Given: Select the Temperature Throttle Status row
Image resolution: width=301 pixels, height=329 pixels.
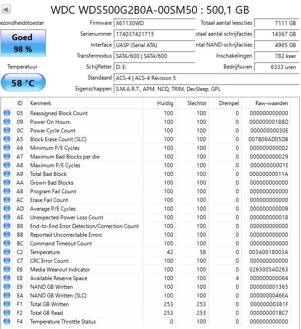Looking at the screenshot, I should coord(146,321).
